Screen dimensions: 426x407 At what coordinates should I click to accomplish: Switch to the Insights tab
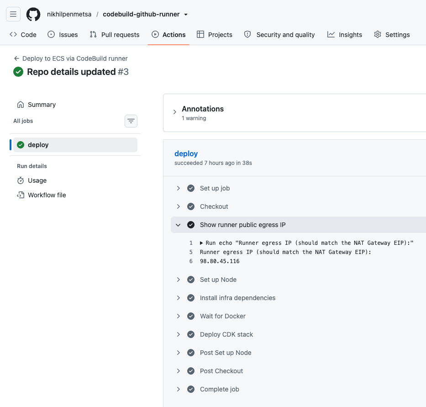click(344, 35)
